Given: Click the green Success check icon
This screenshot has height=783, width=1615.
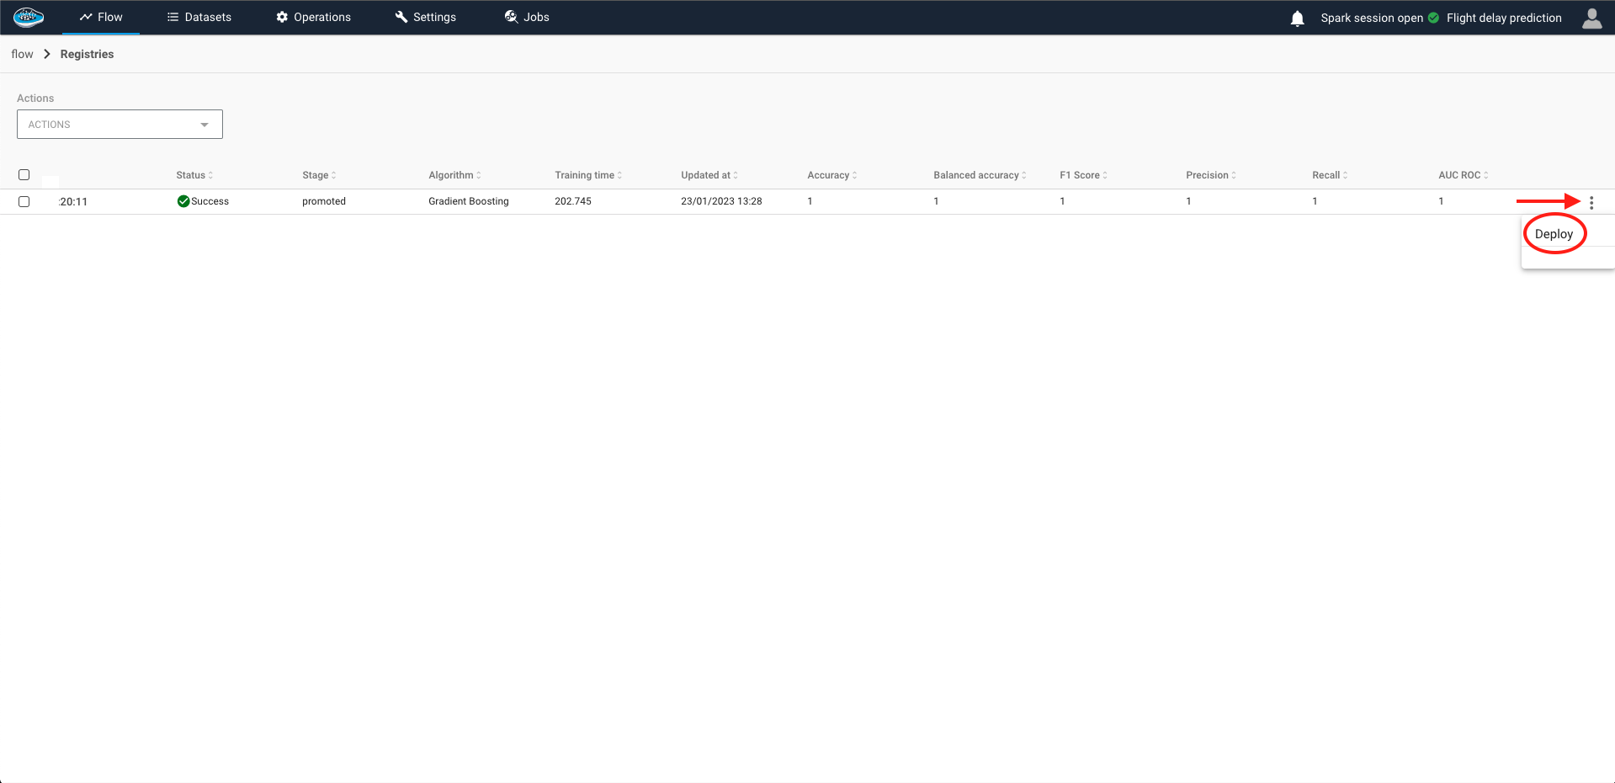Looking at the screenshot, I should pos(183,201).
